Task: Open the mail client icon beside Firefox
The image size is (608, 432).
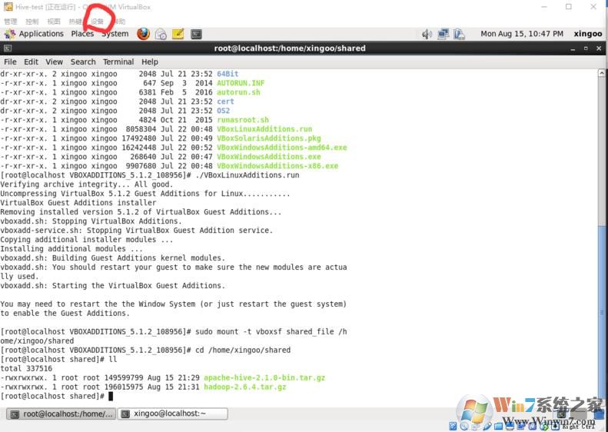Action: [x=161, y=34]
